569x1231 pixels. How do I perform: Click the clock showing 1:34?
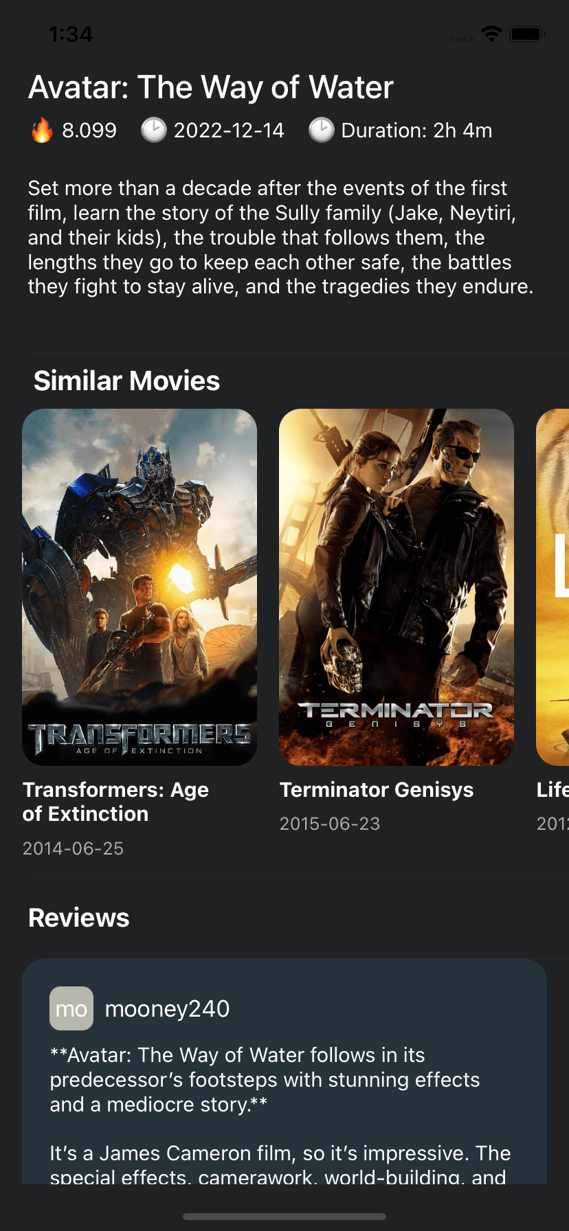71,33
